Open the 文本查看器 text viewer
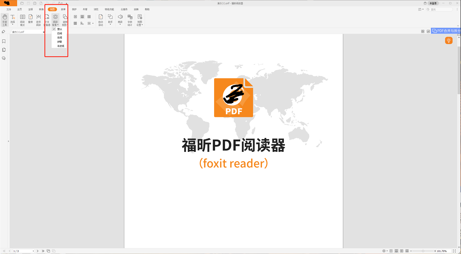This screenshot has width=461, height=254. (47, 20)
